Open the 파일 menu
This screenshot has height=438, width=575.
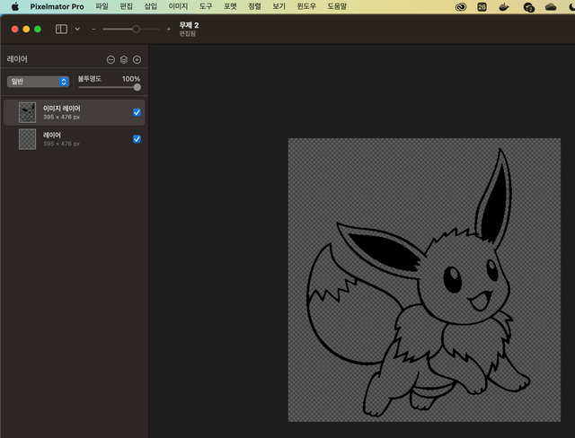pos(102,6)
